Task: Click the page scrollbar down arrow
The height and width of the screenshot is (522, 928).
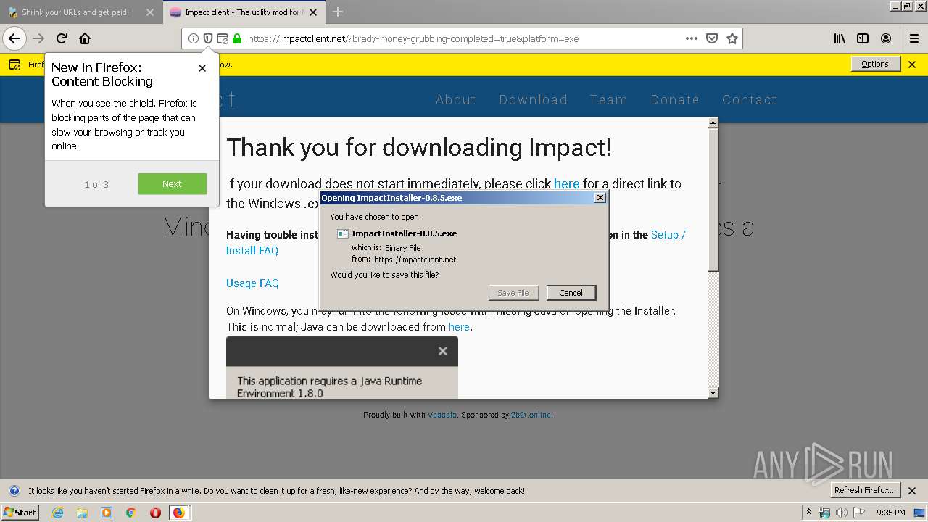Action: [x=713, y=393]
